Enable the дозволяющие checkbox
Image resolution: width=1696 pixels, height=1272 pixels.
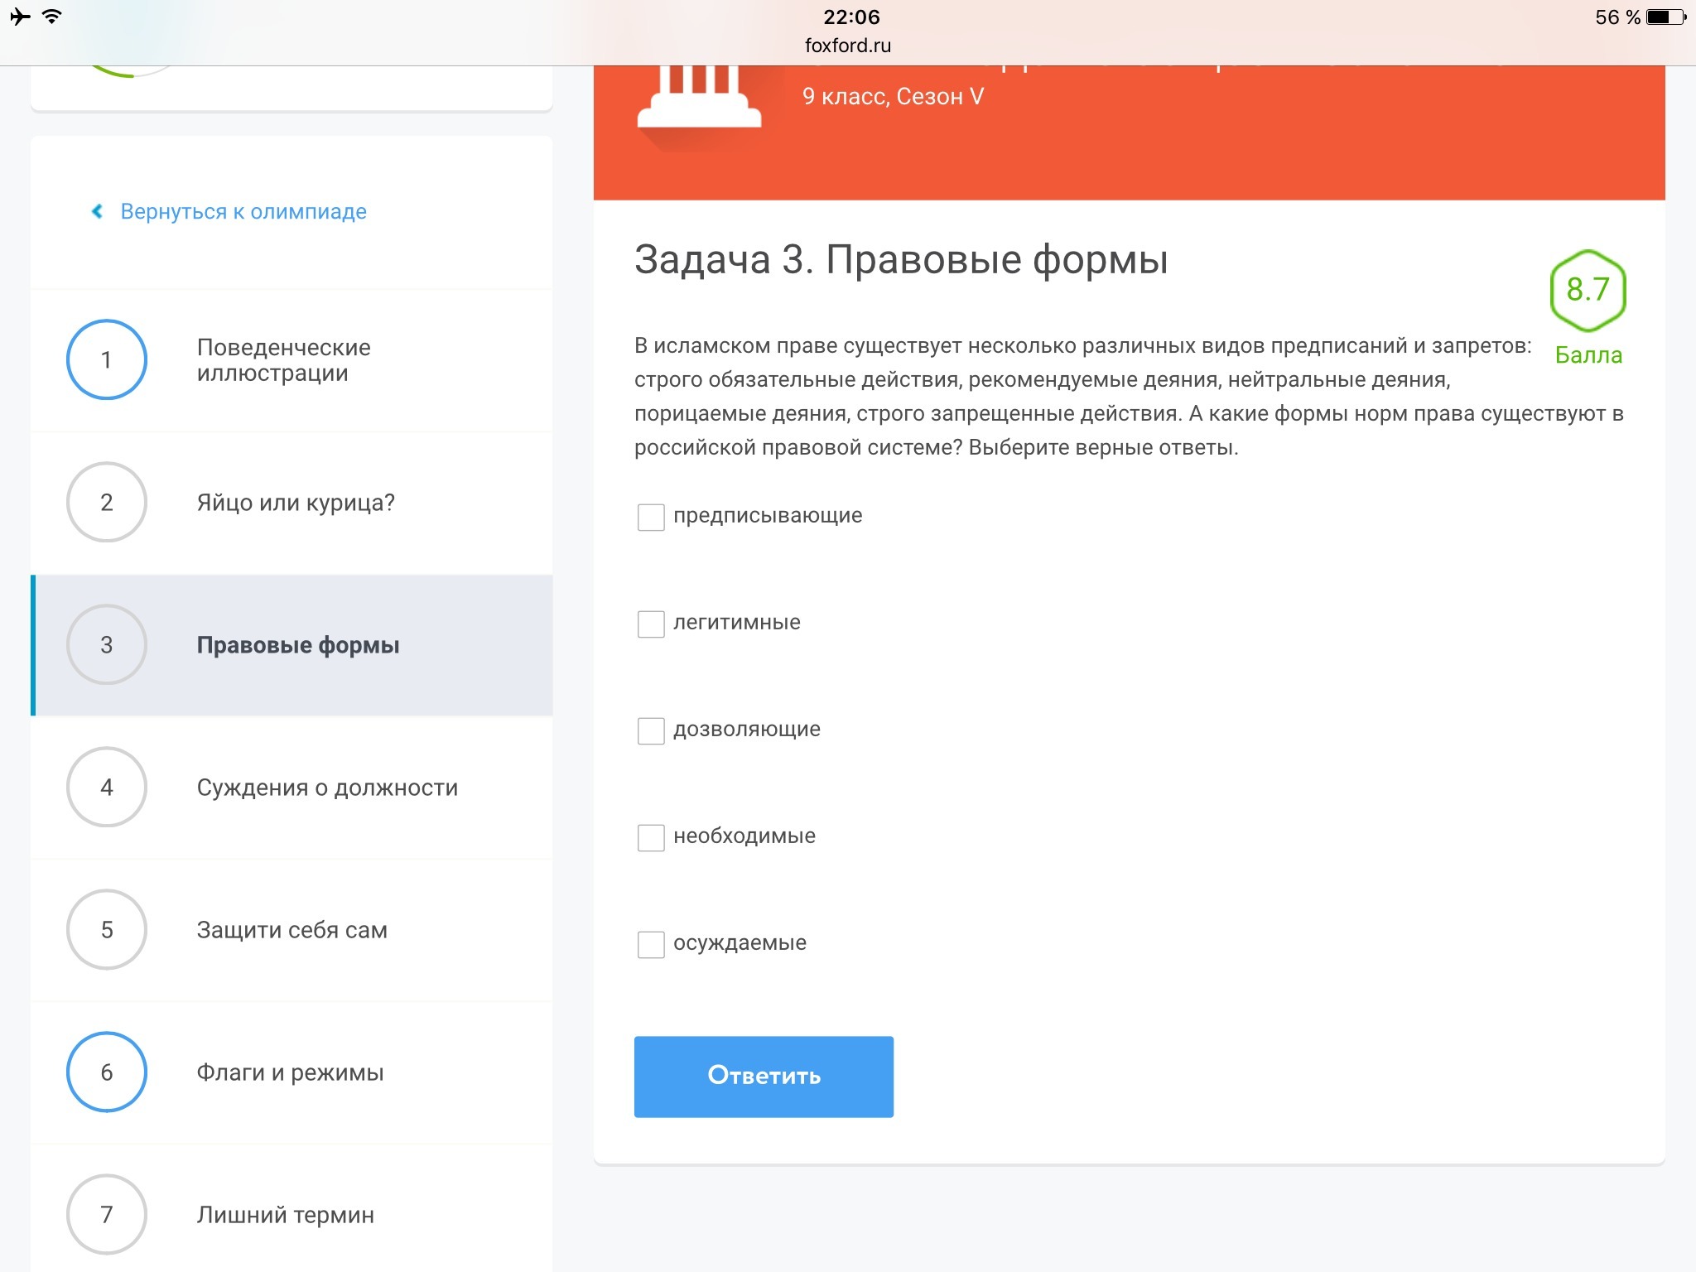coord(651,730)
